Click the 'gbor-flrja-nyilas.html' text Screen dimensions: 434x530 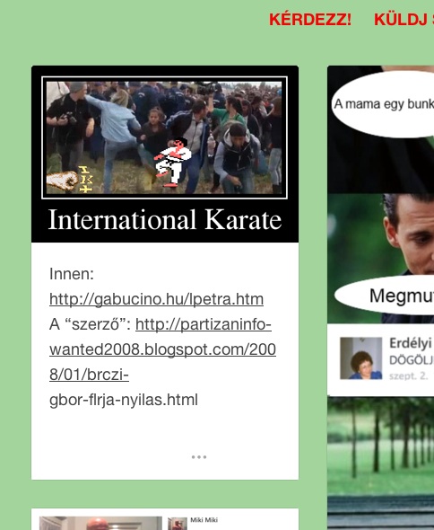coord(124,400)
